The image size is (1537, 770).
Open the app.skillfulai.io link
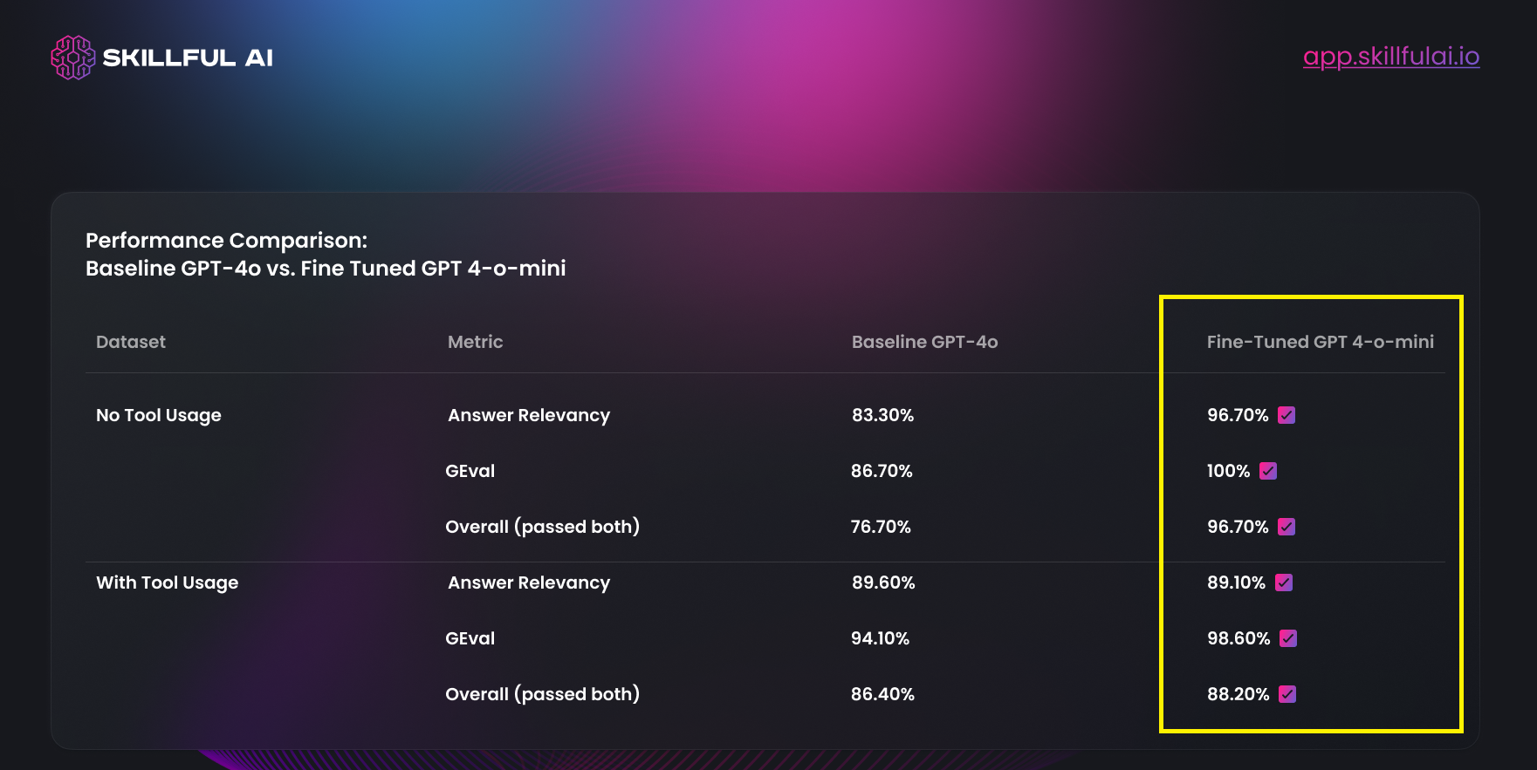click(1390, 57)
